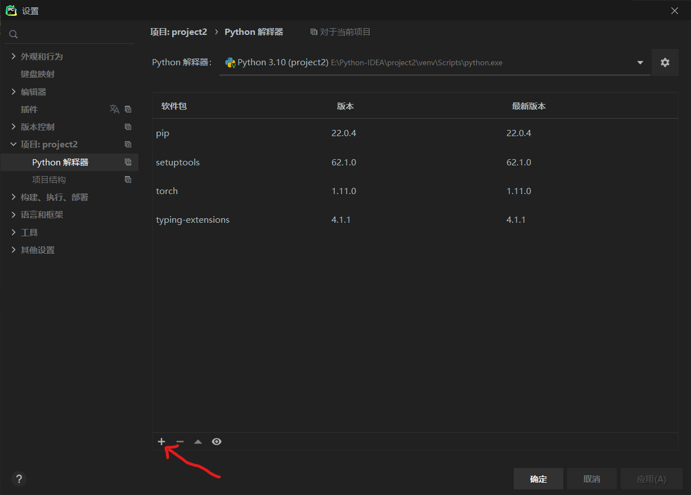Expand the 编辑器 section
The image size is (691, 495).
[14, 92]
